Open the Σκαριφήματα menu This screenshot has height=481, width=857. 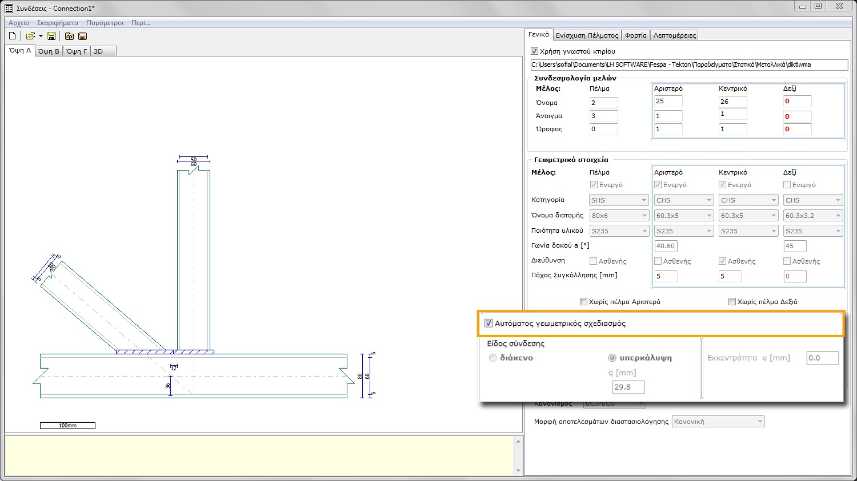coord(57,23)
